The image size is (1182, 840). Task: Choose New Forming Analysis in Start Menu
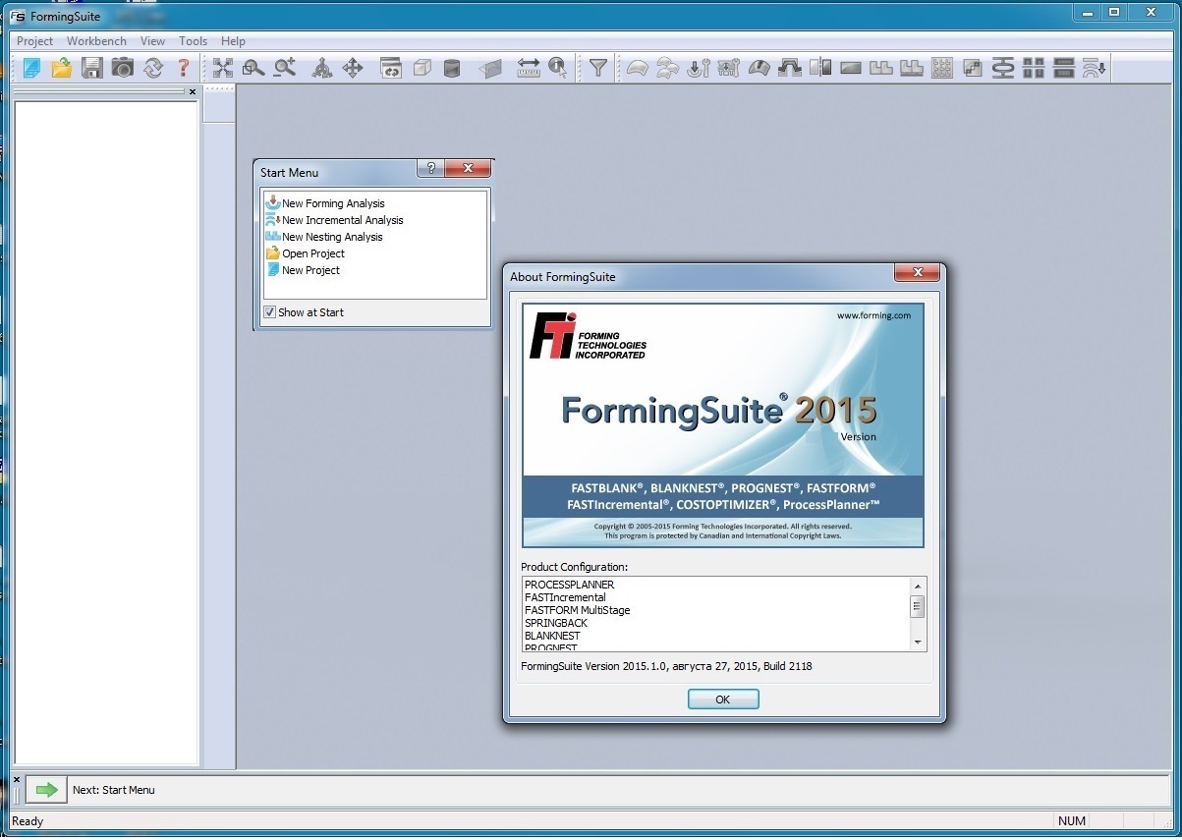click(333, 203)
